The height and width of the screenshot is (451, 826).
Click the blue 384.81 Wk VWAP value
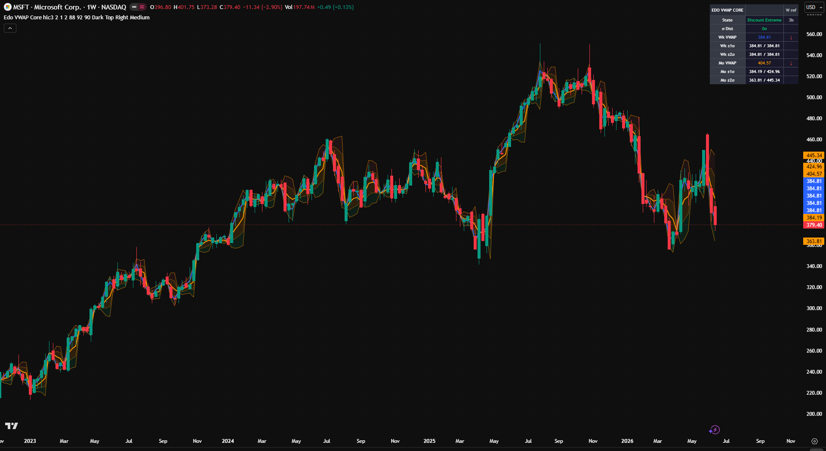click(x=764, y=37)
